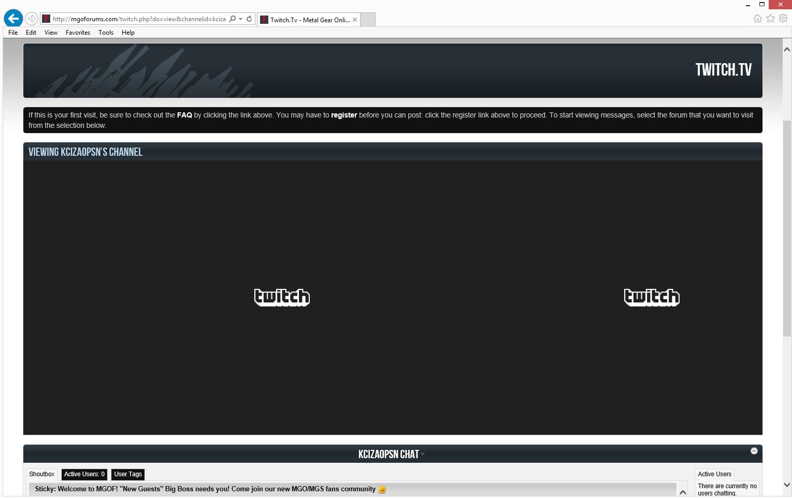The height and width of the screenshot is (498, 792).
Task: Select the Shoutbox tab
Action: (x=42, y=474)
